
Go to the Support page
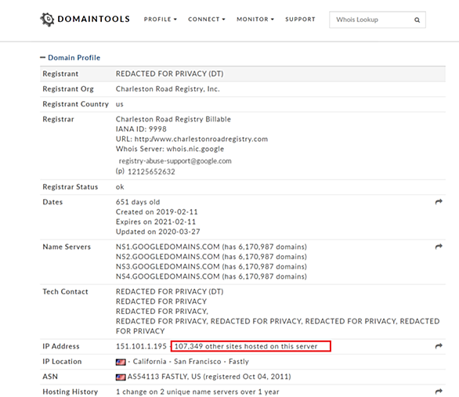pos(300,20)
